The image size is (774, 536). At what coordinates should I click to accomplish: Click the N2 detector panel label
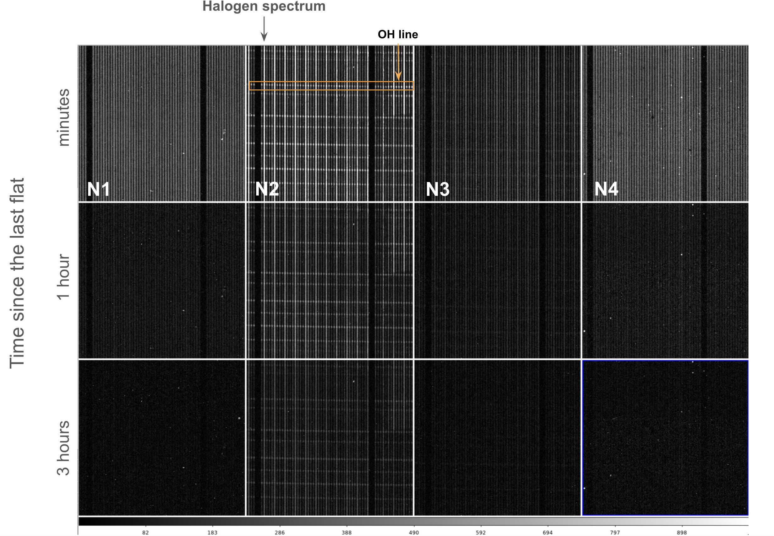pos(268,189)
